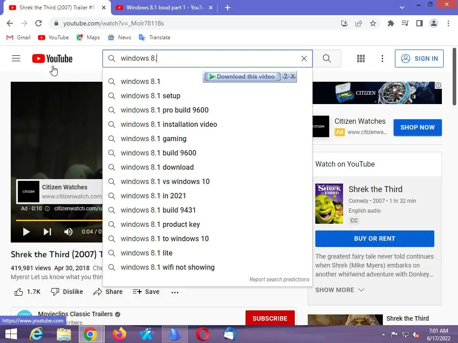This screenshot has height=343, width=458.
Task: Click the share page icon in address bar
Action: (359, 23)
